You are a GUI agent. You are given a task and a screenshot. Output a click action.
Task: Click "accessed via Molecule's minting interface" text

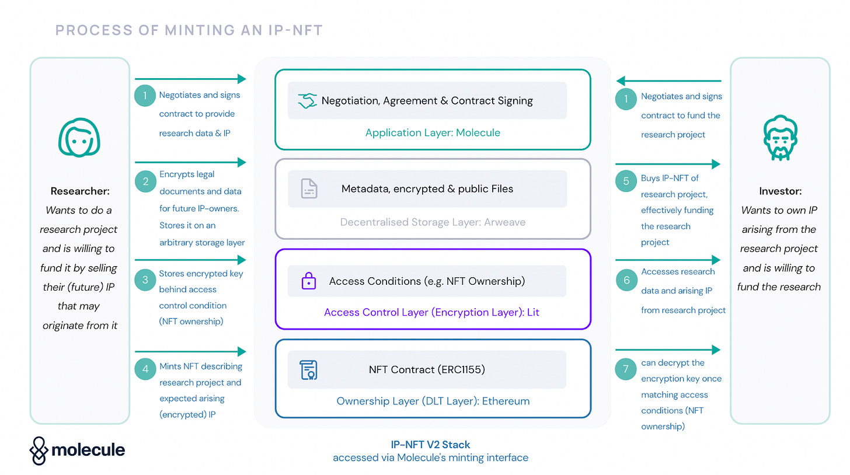coord(430,457)
